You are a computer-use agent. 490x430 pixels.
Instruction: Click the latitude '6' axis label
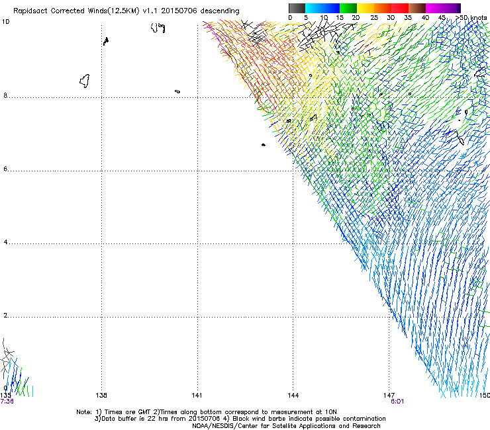tap(5, 169)
